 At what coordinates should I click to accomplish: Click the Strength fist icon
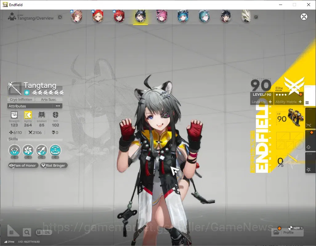pyautogui.click(x=14, y=115)
